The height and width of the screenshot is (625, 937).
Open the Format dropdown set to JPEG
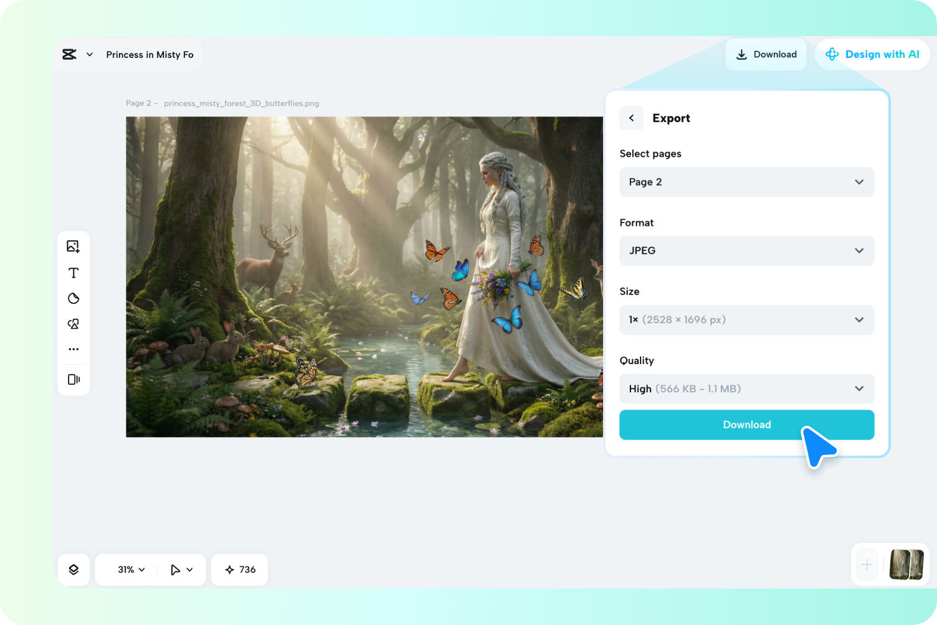click(x=746, y=251)
